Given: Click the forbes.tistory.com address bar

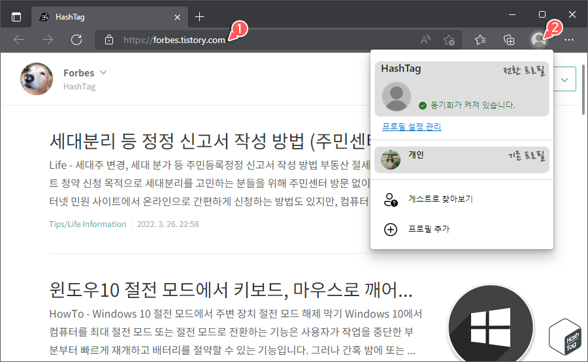Looking at the screenshot, I should (x=278, y=40).
